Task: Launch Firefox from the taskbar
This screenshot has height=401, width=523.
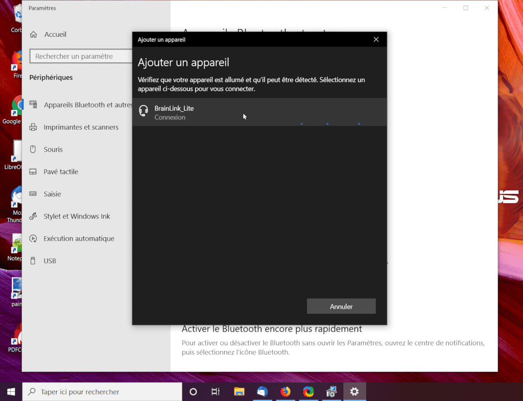Action: pos(285,392)
